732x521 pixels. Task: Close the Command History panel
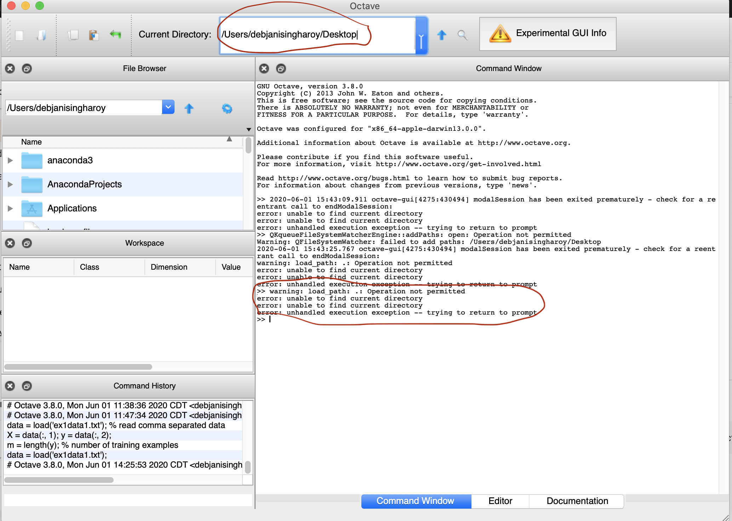(x=10, y=386)
